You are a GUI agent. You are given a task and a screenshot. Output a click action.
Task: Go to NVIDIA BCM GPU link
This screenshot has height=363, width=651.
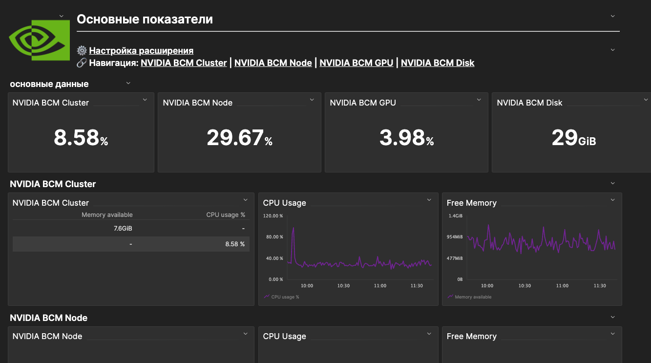[x=356, y=63]
